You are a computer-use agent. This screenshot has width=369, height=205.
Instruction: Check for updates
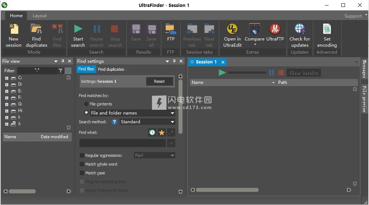click(x=299, y=36)
